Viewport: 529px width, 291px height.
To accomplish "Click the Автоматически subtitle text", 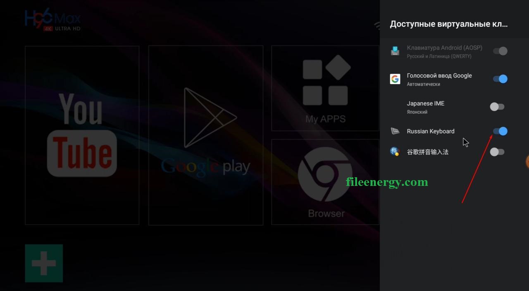I will tap(424, 84).
